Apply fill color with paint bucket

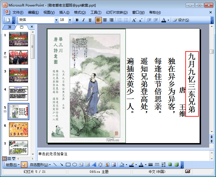(122, 165)
